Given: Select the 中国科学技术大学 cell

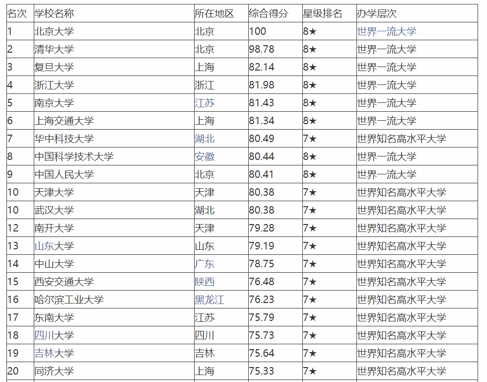Looking at the screenshot, I should (x=114, y=156).
